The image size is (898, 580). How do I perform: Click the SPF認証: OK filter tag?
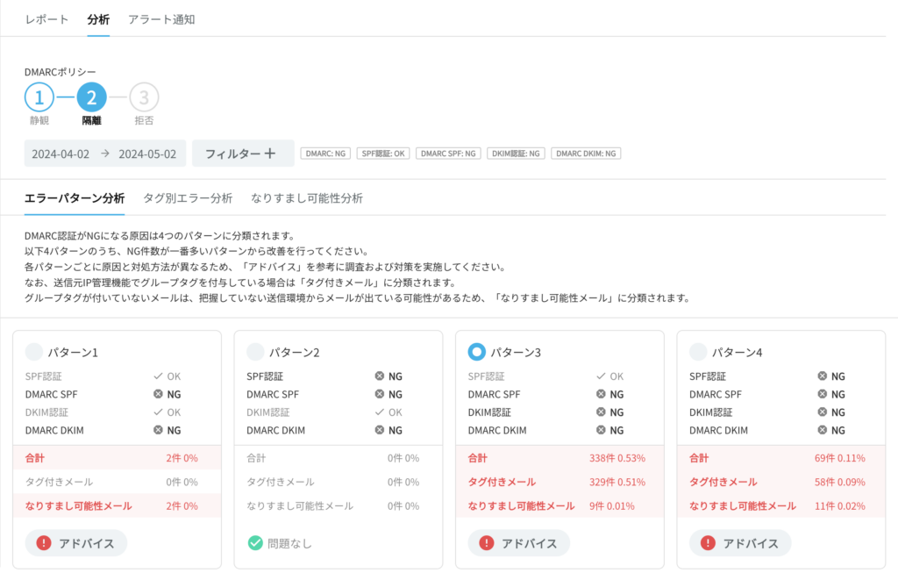click(383, 154)
